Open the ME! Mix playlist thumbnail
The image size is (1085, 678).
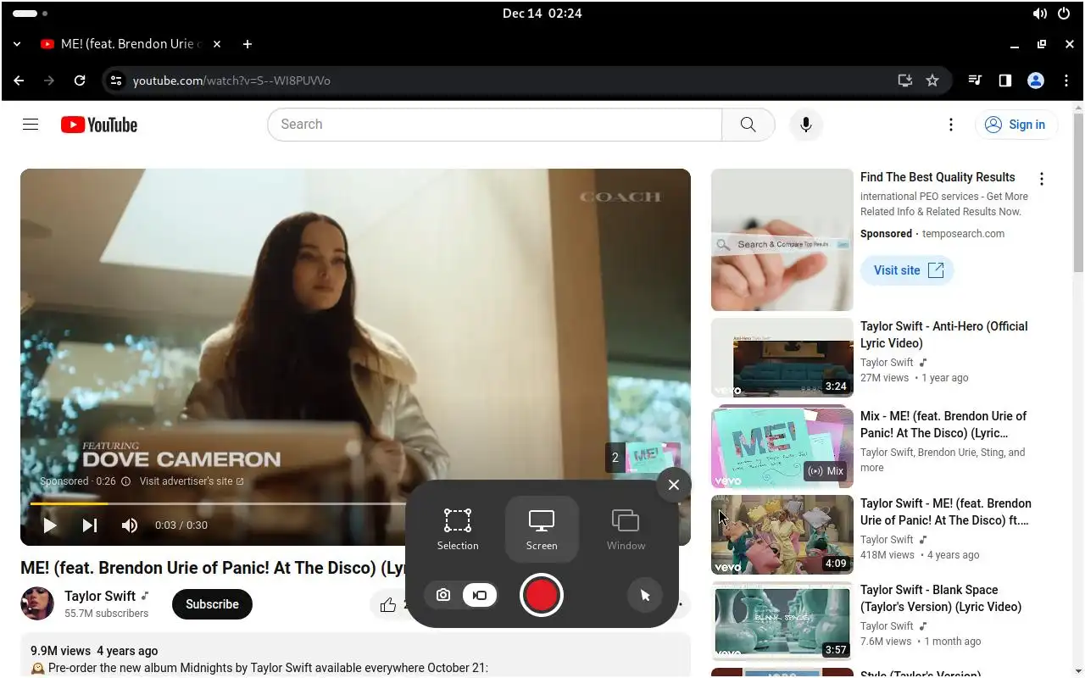point(782,448)
